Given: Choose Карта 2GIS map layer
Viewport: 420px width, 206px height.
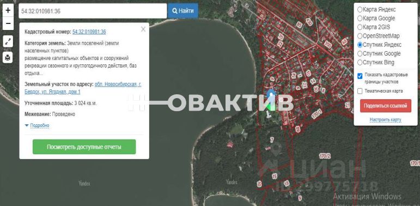Looking at the screenshot, I should pyautogui.click(x=360, y=27).
